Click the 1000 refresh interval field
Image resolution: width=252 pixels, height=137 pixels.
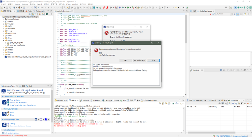(x=225, y=14)
